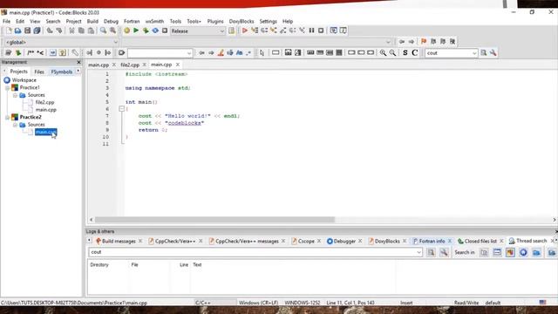This screenshot has width=558, height=314.
Task: Select main.cpp under Practice1 Sources
Action: (x=45, y=110)
